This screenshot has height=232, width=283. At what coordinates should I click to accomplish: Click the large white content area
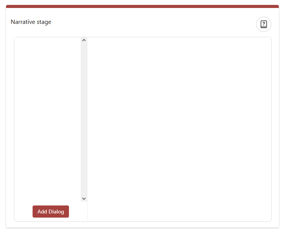pyautogui.click(x=179, y=129)
